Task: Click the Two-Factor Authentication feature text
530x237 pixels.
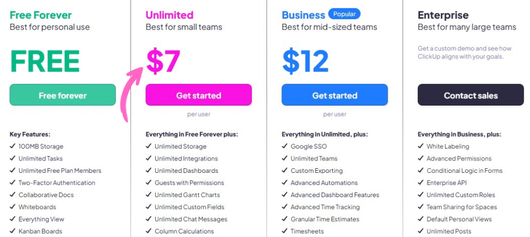Action: pos(57,183)
